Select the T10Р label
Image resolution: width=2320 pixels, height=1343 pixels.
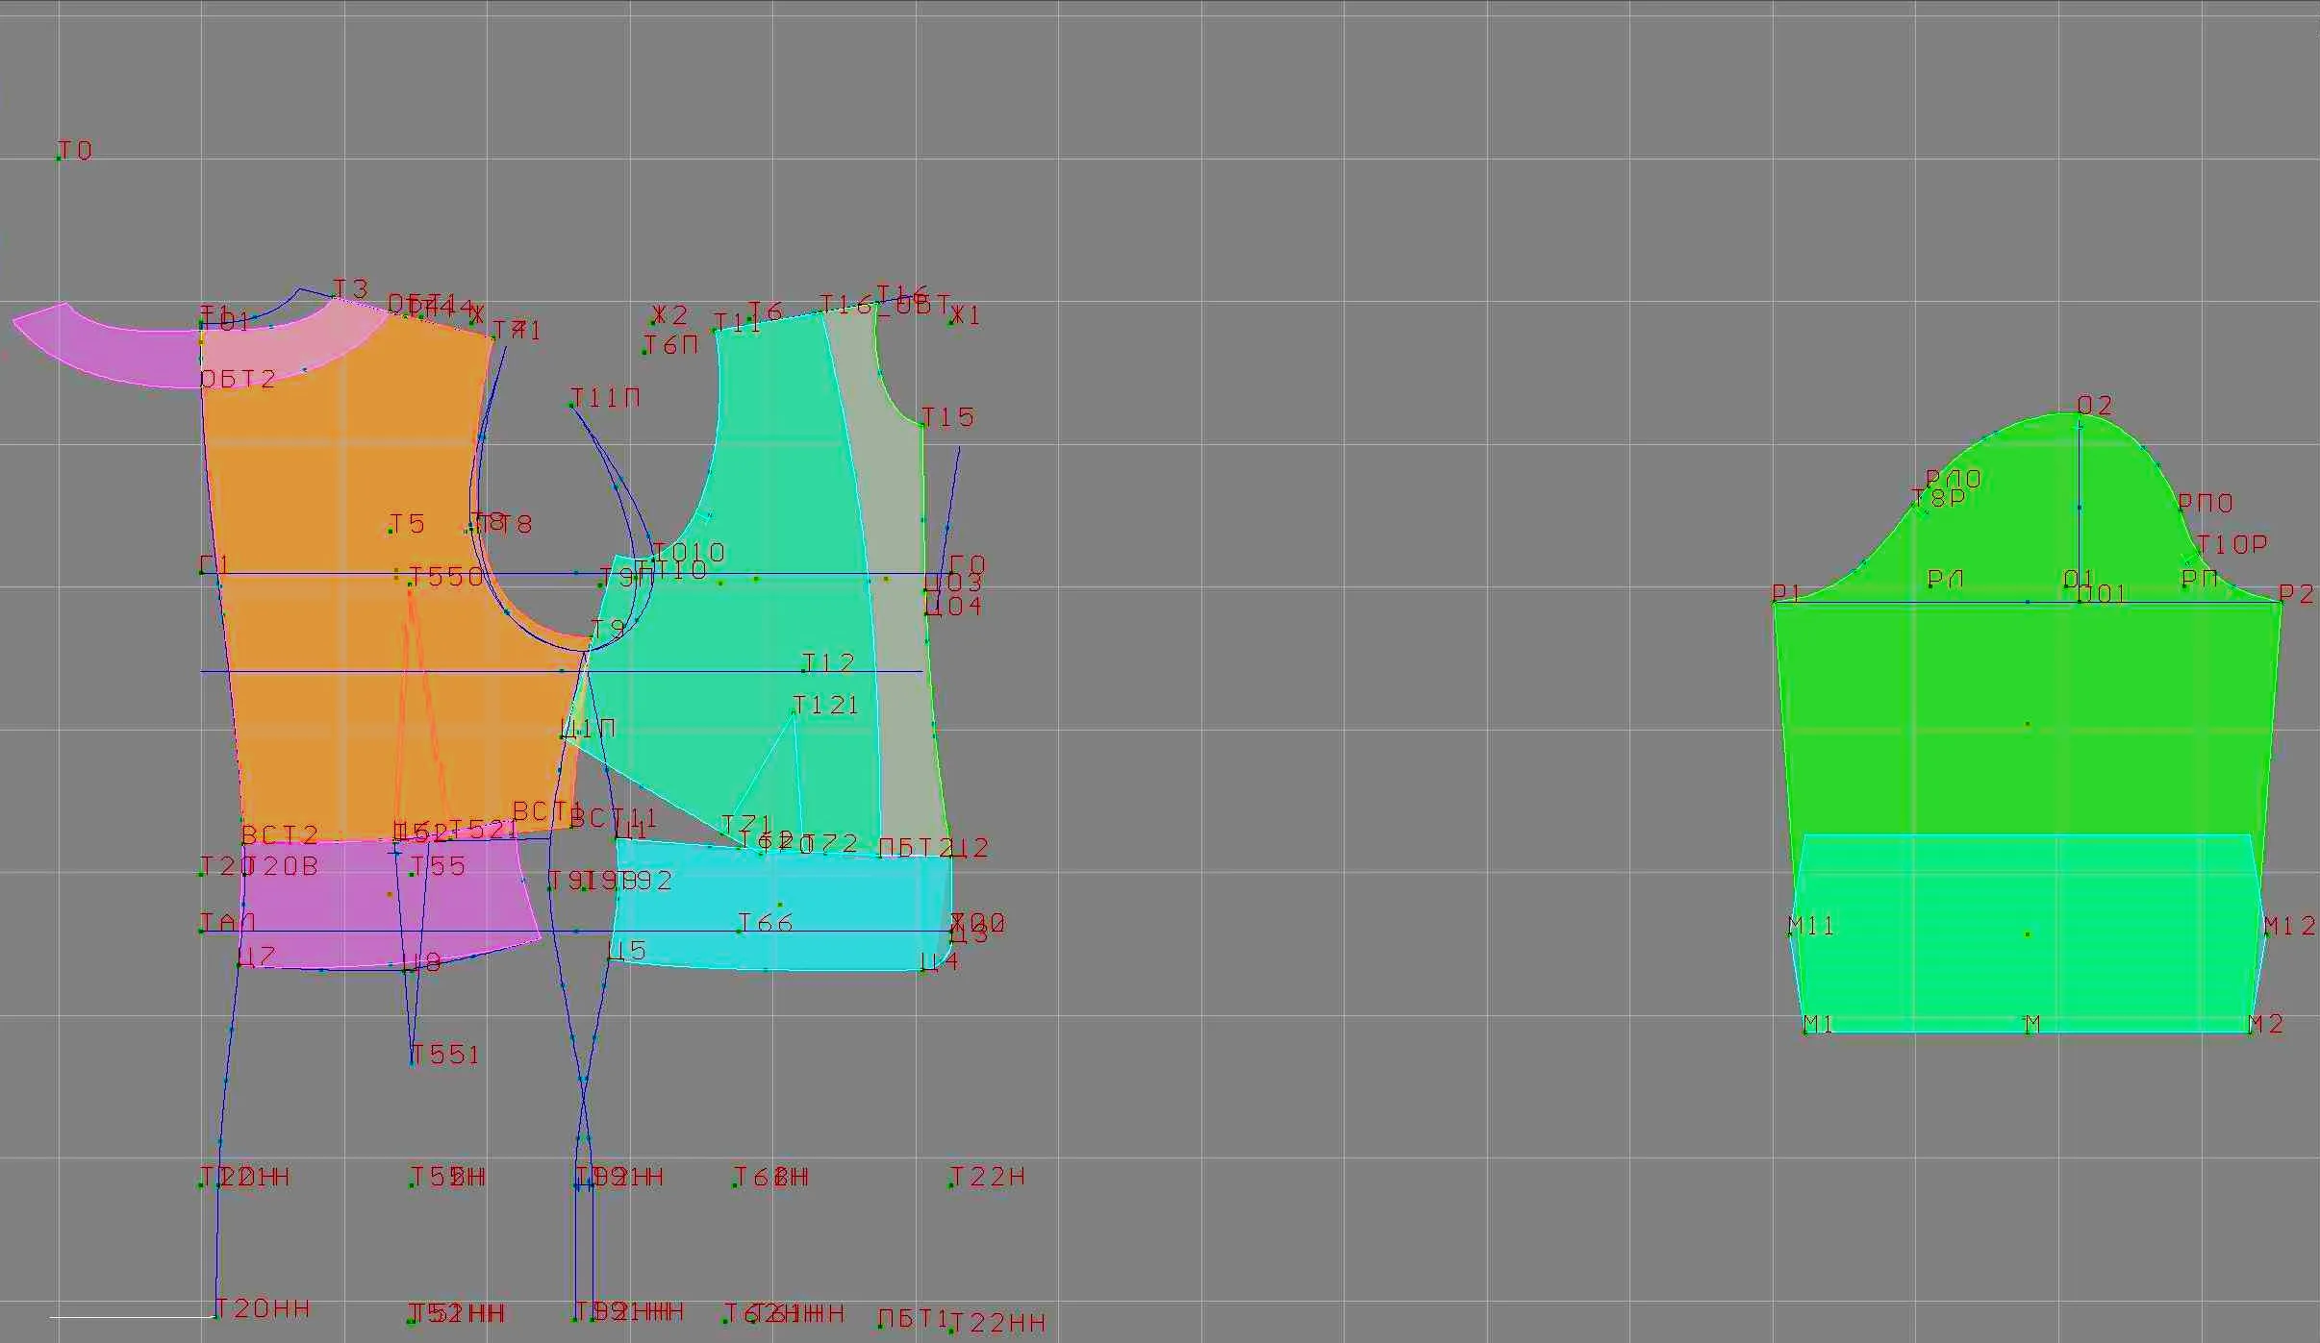[x=2232, y=545]
